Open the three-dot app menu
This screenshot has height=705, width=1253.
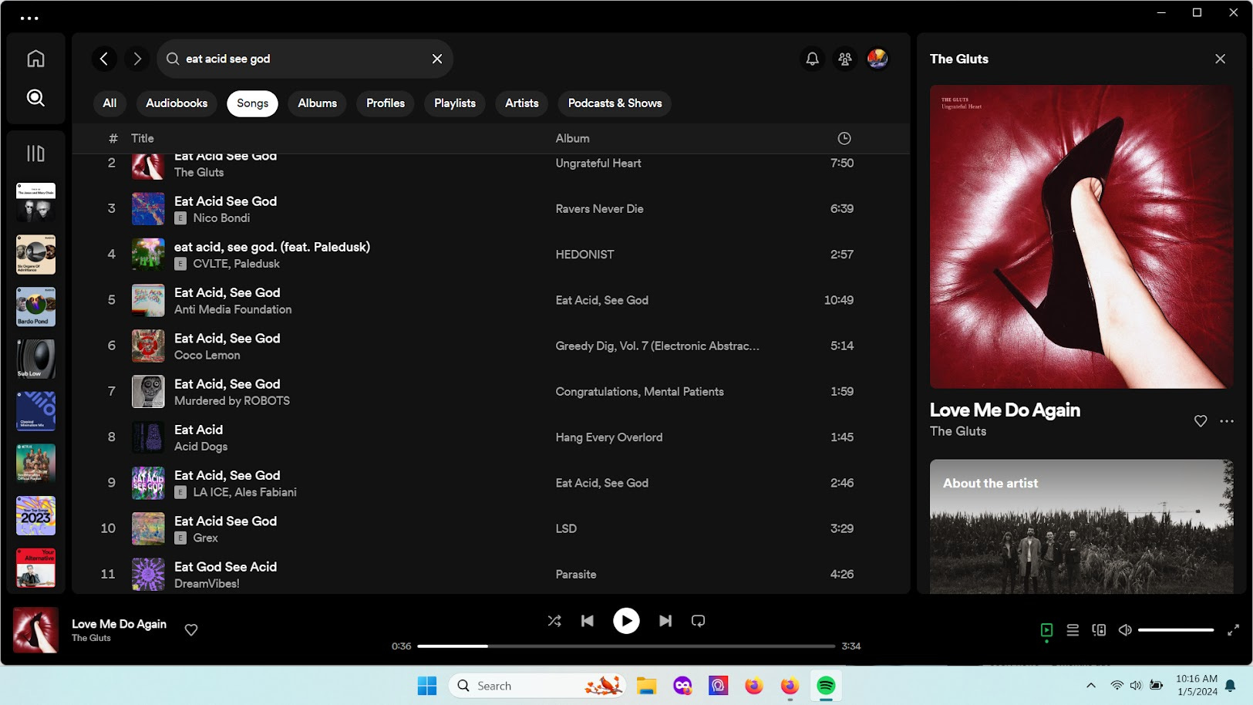29,18
